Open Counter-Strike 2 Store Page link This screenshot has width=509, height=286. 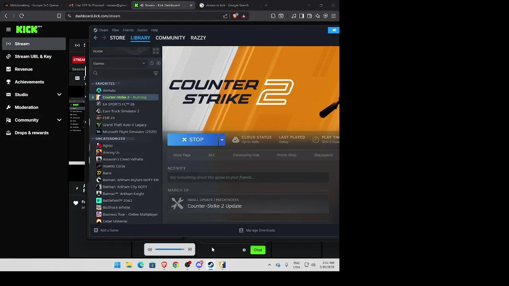point(182,155)
